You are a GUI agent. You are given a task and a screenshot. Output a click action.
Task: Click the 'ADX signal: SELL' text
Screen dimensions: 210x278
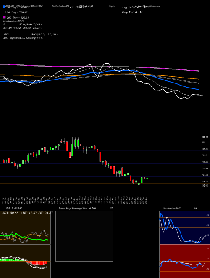pyautogui.click(x=14, y=38)
